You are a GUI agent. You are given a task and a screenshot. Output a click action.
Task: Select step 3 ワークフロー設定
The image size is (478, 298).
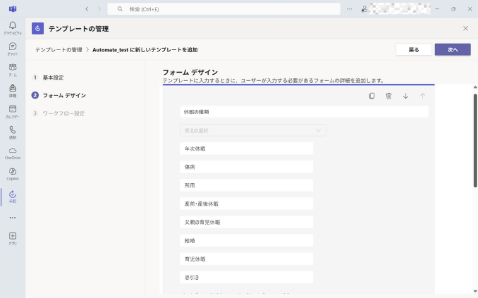pos(58,113)
